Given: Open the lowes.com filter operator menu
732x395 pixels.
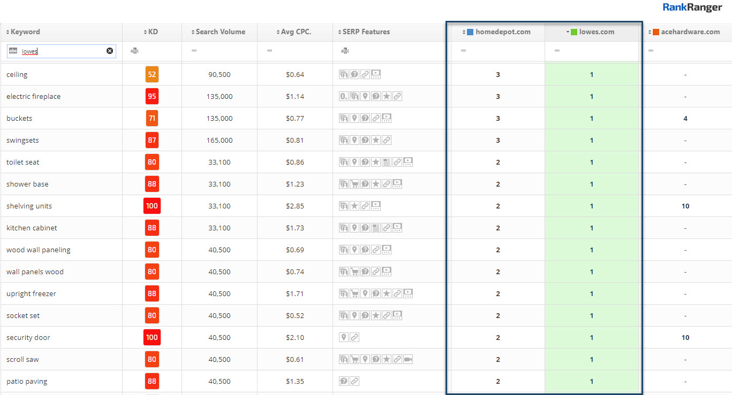Looking at the screenshot, I should click(557, 51).
